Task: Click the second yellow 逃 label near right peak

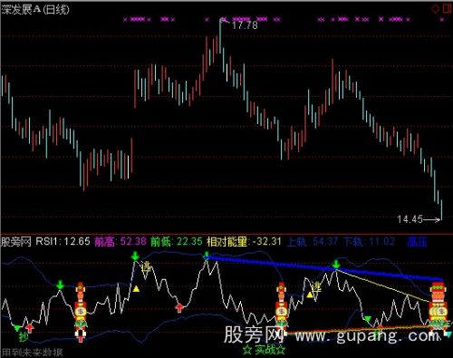Action: tap(317, 286)
